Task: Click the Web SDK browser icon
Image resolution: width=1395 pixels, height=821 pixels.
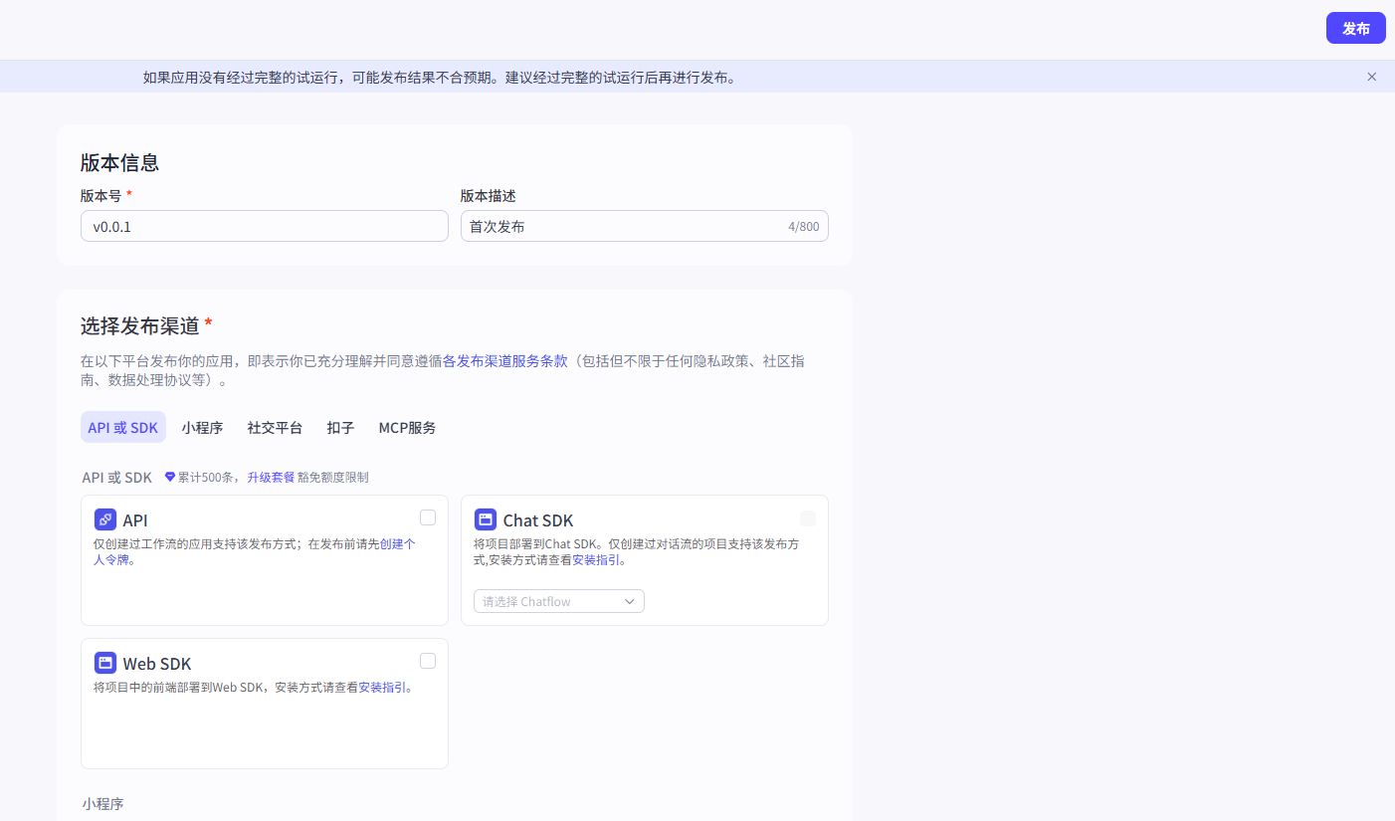Action: [105, 663]
